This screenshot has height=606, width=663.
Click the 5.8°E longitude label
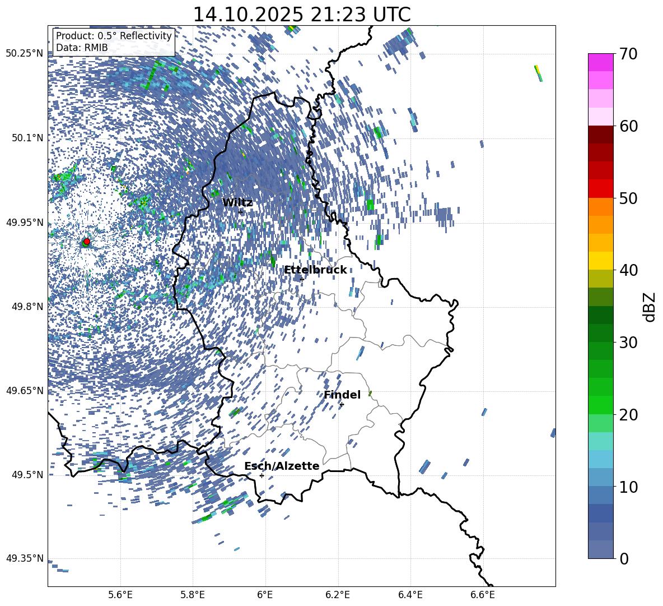coord(193,595)
